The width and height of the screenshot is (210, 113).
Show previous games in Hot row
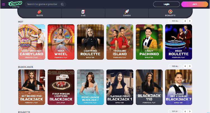click(185, 21)
